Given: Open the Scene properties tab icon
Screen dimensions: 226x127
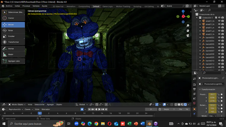Looking at the screenshot, I should click(x=194, y=99).
